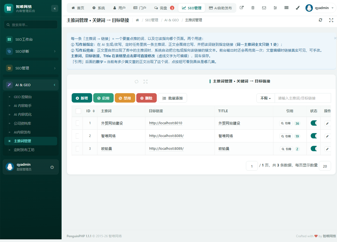Open the envelope messages icon
Image resolution: width=337 pixels, height=242 pixels.
(x=264, y=8)
